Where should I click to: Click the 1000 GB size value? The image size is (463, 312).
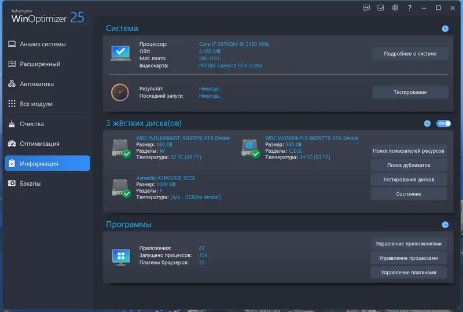(x=166, y=184)
